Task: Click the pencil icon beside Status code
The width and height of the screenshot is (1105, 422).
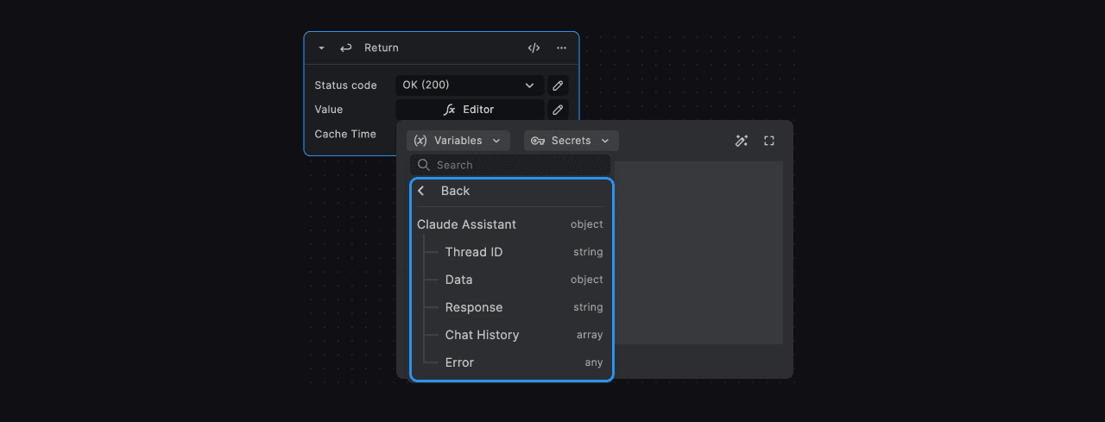Action: click(x=558, y=85)
